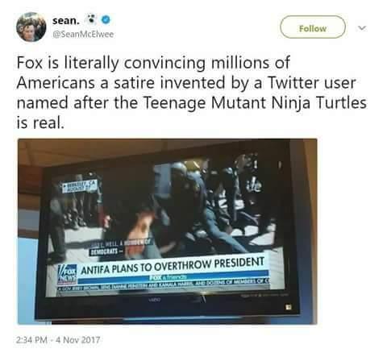Screen dimensions: 387x353
Task: Click the panda emoji beside sean.
Action: 91,19
